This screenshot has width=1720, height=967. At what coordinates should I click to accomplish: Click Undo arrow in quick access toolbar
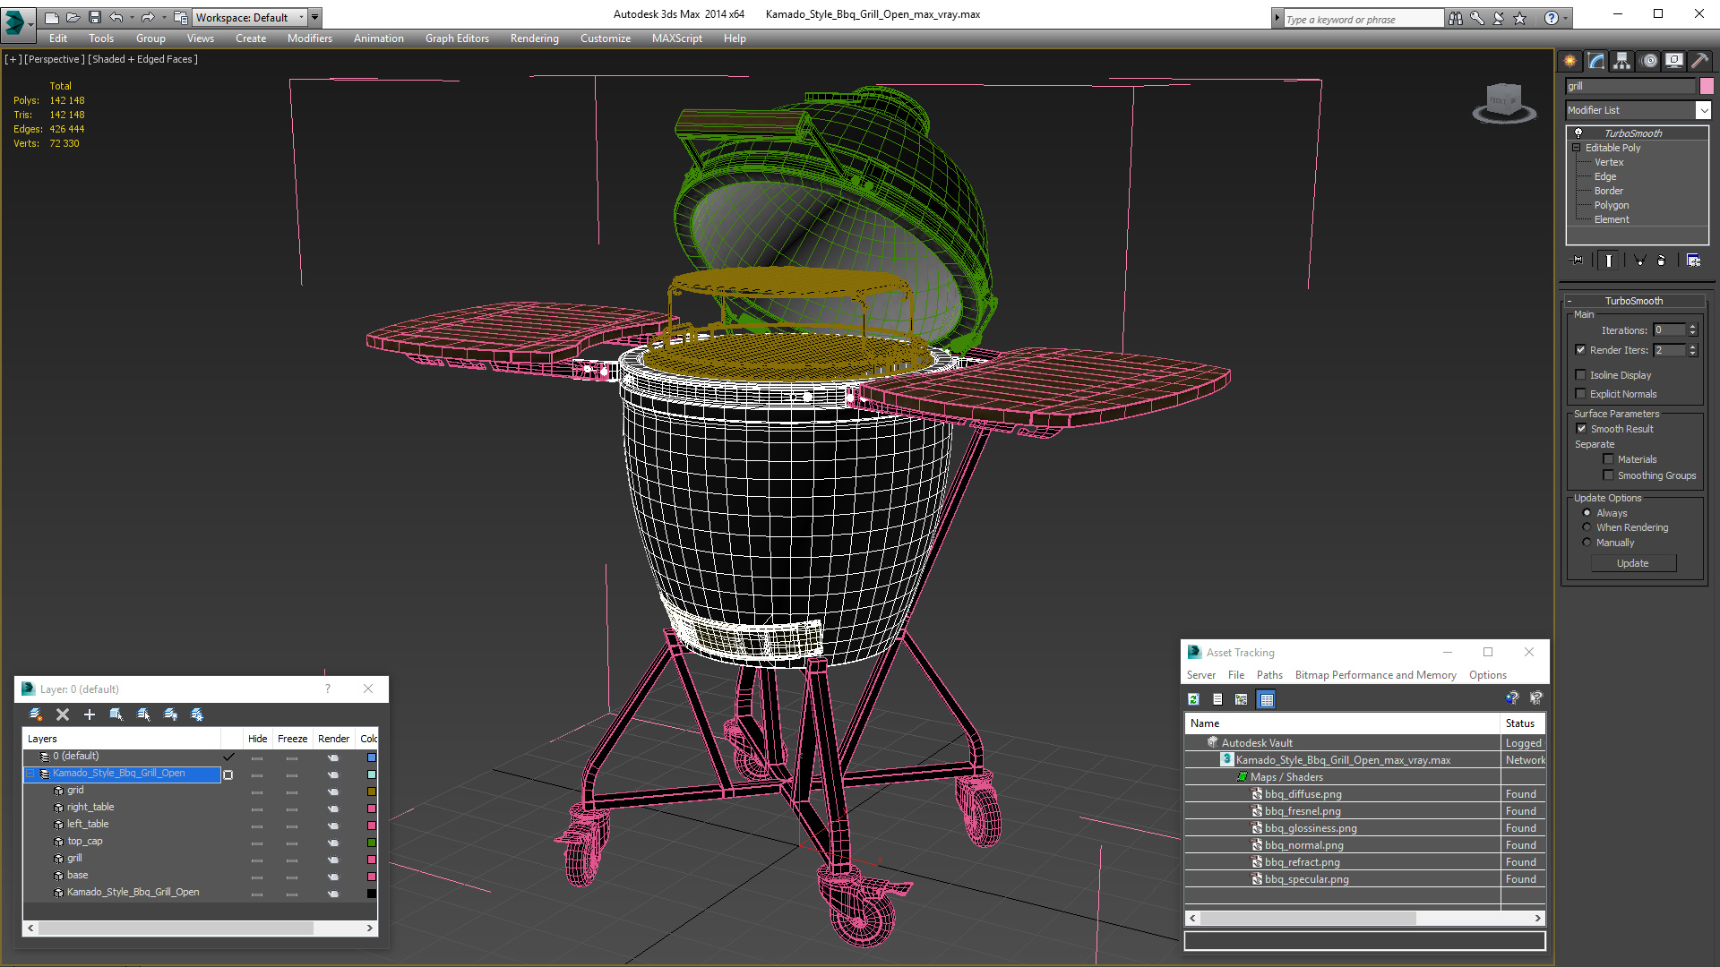click(116, 17)
